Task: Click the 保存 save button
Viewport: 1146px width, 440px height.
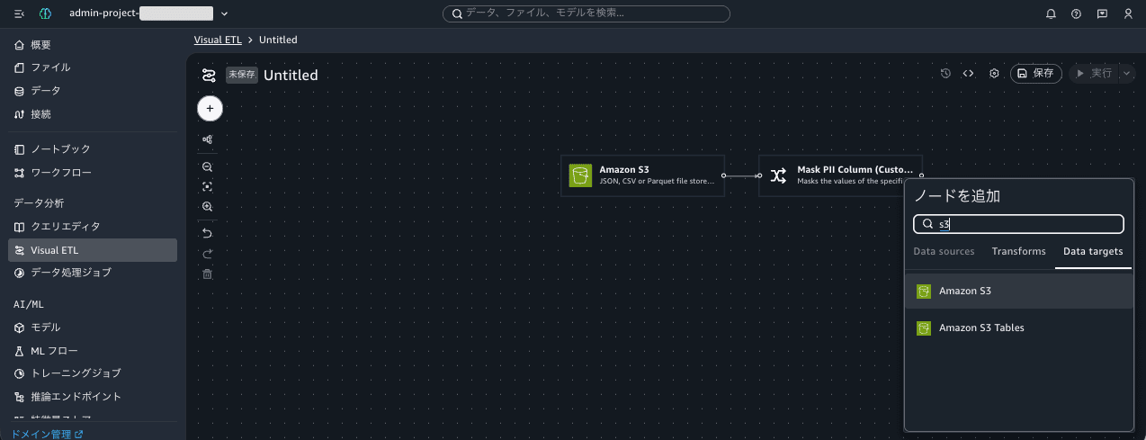Action: [x=1036, y=74]
